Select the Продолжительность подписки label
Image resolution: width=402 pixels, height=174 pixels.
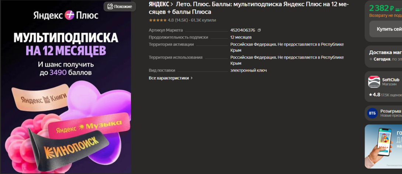(x=179, y=38)
